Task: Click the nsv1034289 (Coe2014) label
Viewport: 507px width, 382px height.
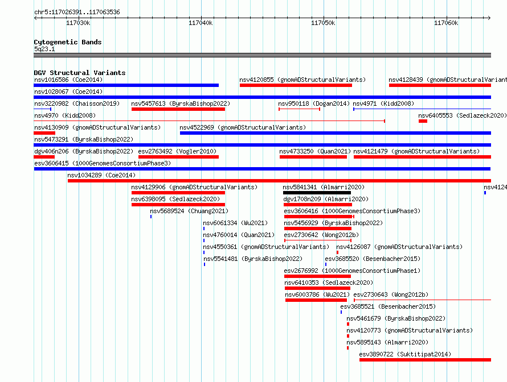Action: click(x=101, y=175)
